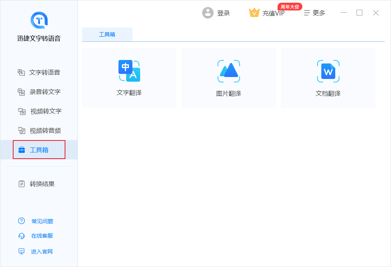The height and width of the screenshot is (267, 391).
Task: Open the 文档翻译 tool
Action: coord(328,77)
